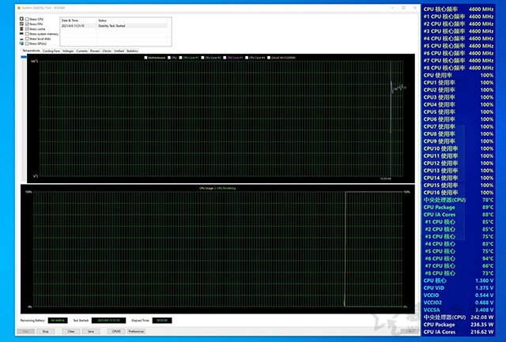Viewport: 506px width, 342px height.
Task: Check the Stress local disks box
Action: point(27,39)
